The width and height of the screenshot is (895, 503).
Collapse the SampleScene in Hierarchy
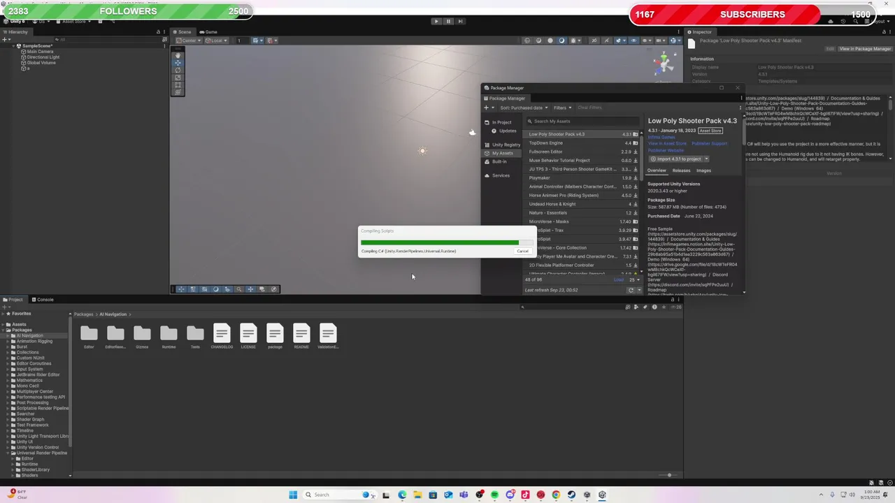(x=13, y=46)
